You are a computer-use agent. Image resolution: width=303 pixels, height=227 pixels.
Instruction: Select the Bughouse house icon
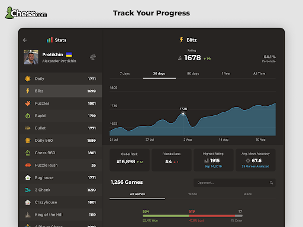pos(28,177)
